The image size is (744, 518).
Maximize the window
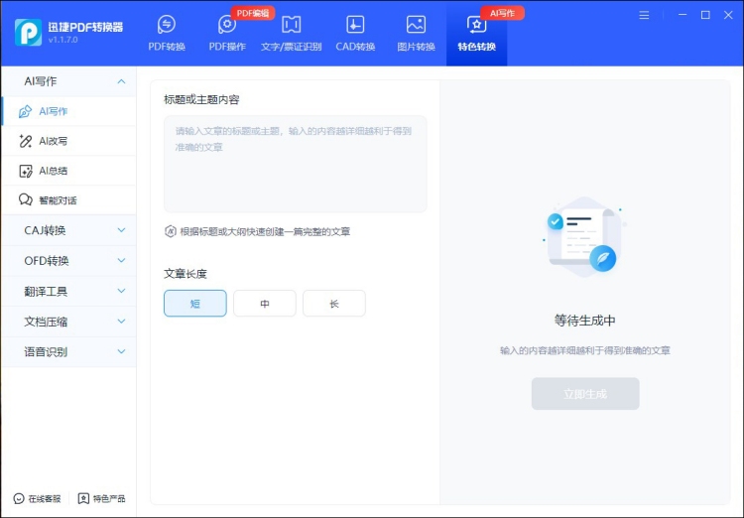coord(705,15)
